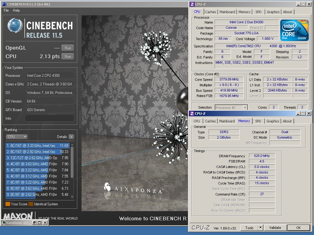This screenshot has height=235, width=314.
Task: Click the Tools button in CPU-Z
Action: (x=249, y=228)
